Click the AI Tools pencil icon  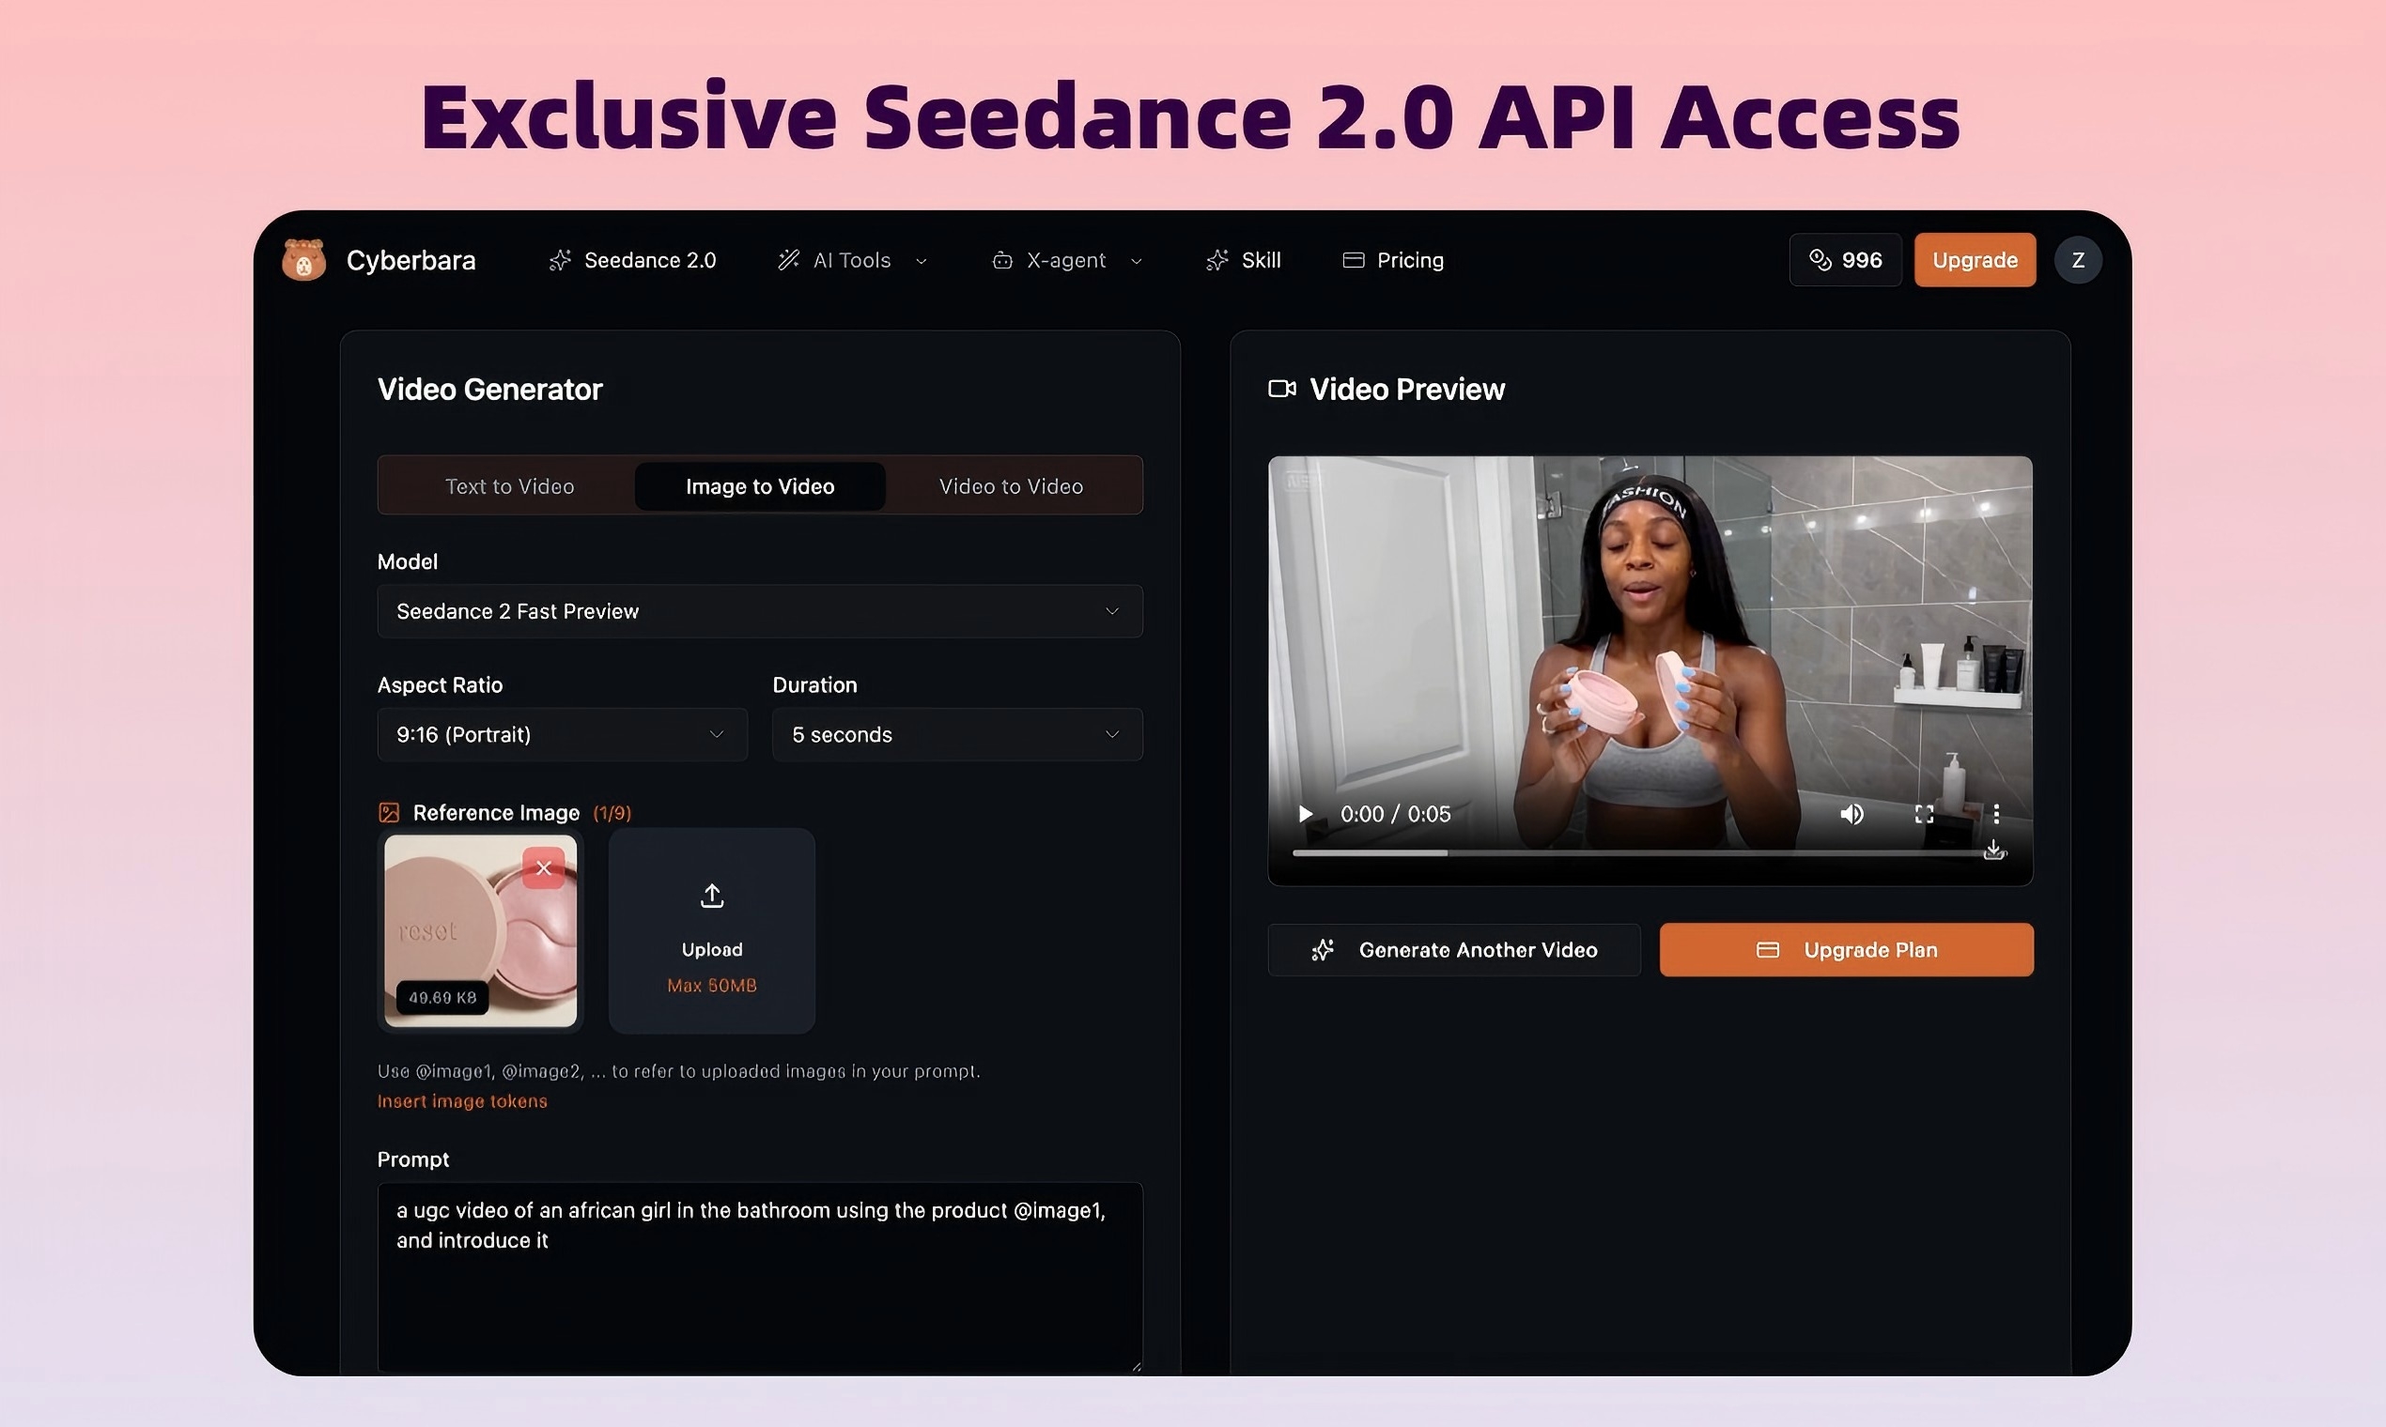[788, 260]
